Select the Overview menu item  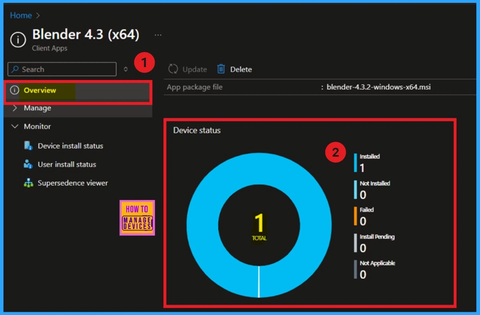[78, 91]
